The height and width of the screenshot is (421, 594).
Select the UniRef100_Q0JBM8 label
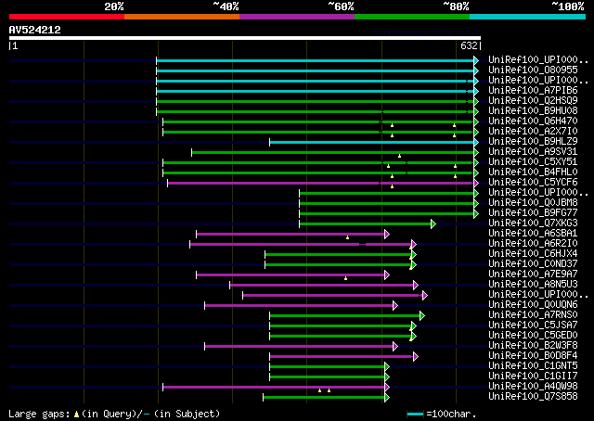pos(533,203)
